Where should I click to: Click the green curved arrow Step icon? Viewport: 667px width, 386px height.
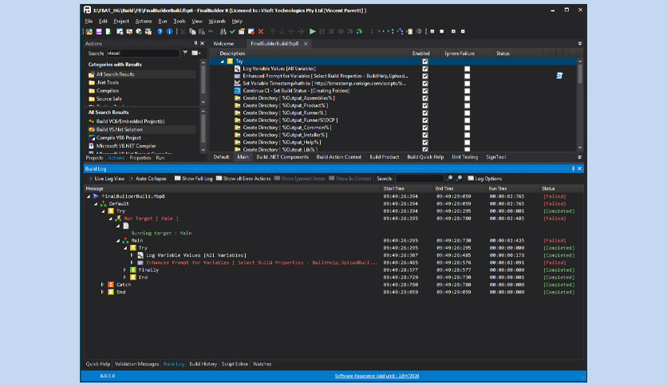pos(360,31)
